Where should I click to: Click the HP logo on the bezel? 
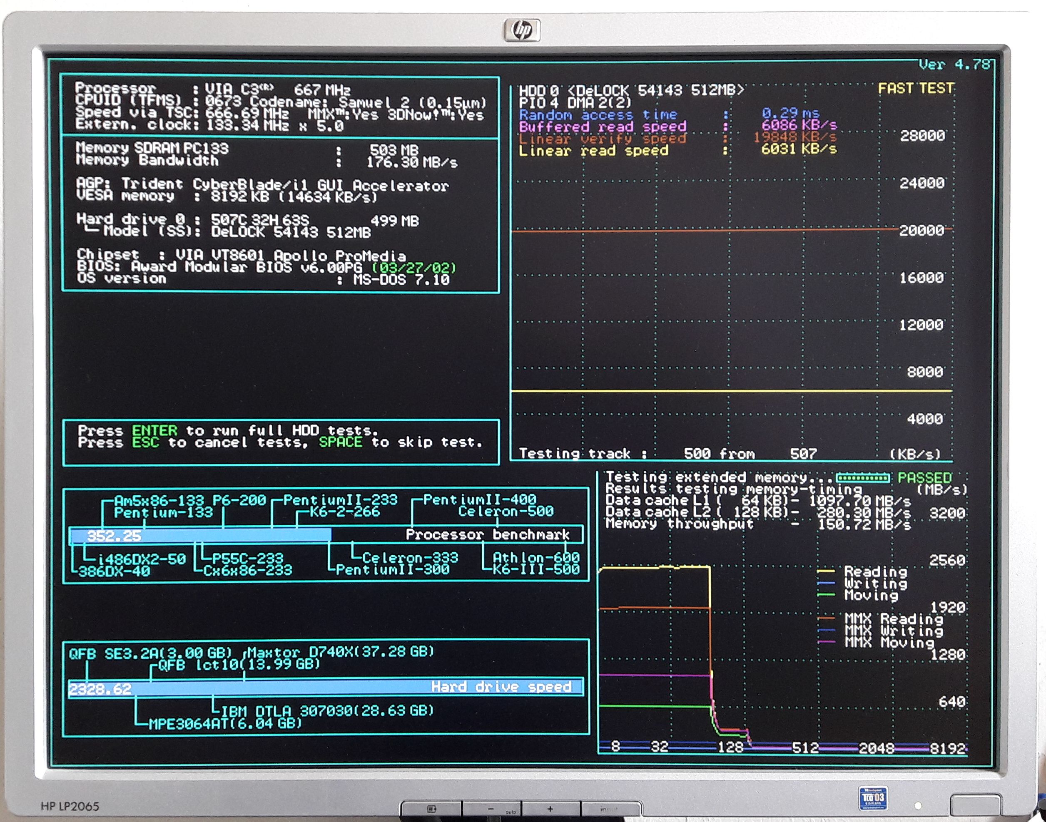click(x=522, y=31)
